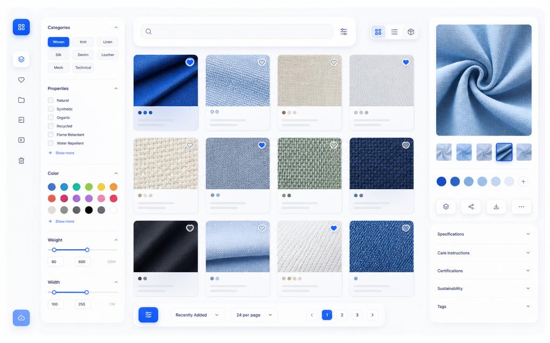The width and height of the screenshot is (550, 343).
Task: Click the Weight minimum field showing 80
Action: (x=56, y=262)
